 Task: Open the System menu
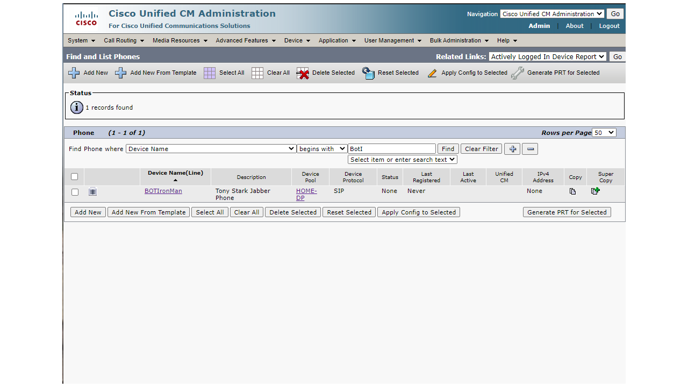pyautogui.click(x=81, y=40)
